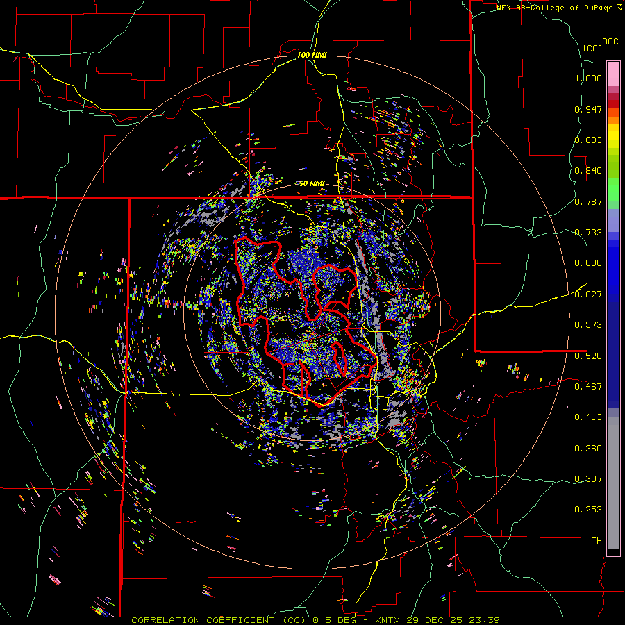
Task: Click the [CC] legend label
Action: tap(592, 48)
